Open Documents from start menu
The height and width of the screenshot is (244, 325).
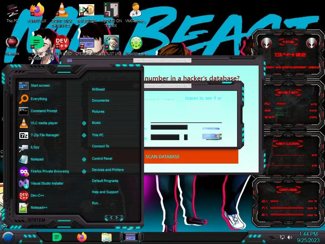click(101, 100)
